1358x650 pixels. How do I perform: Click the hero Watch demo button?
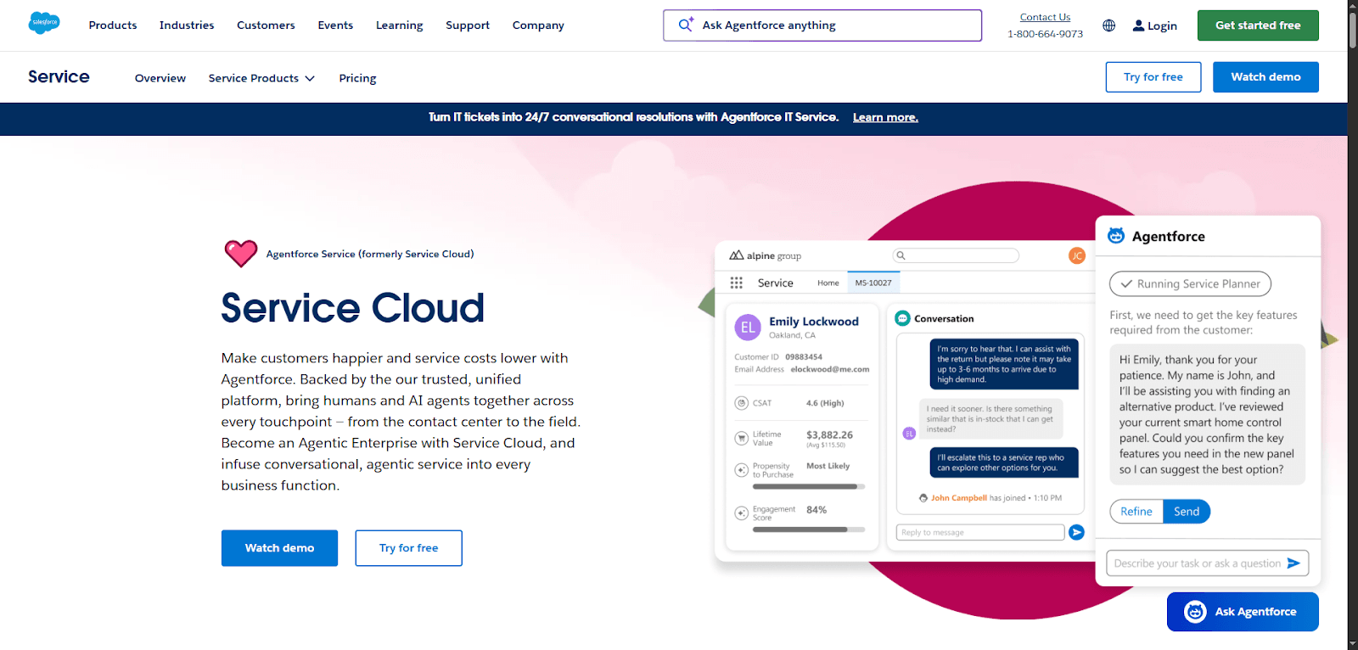279,548
